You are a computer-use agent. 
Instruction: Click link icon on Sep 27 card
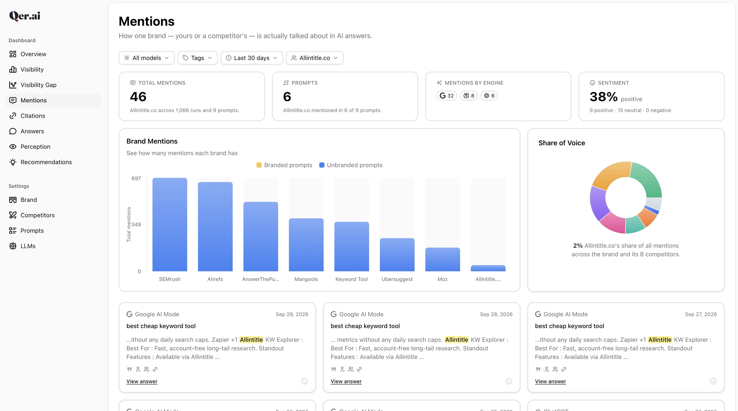(x=564, y=370)
